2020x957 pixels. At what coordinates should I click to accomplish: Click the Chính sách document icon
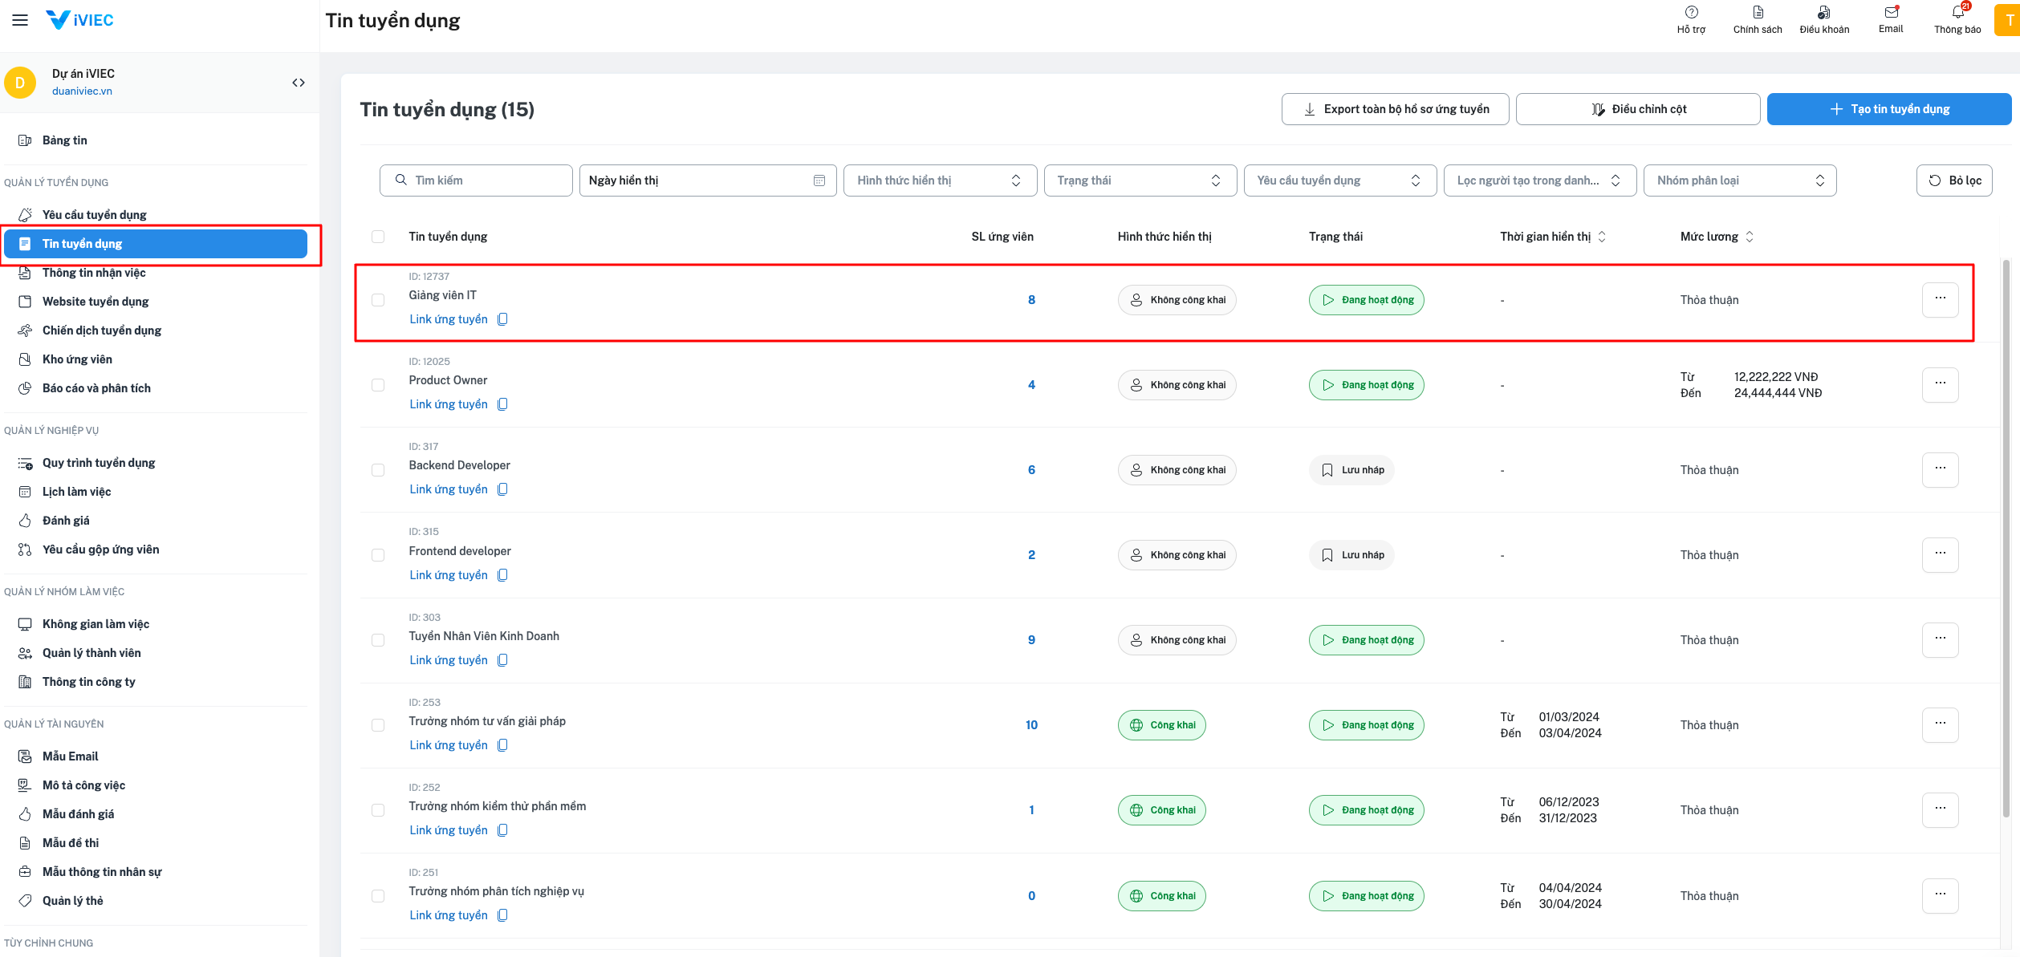1758,13
